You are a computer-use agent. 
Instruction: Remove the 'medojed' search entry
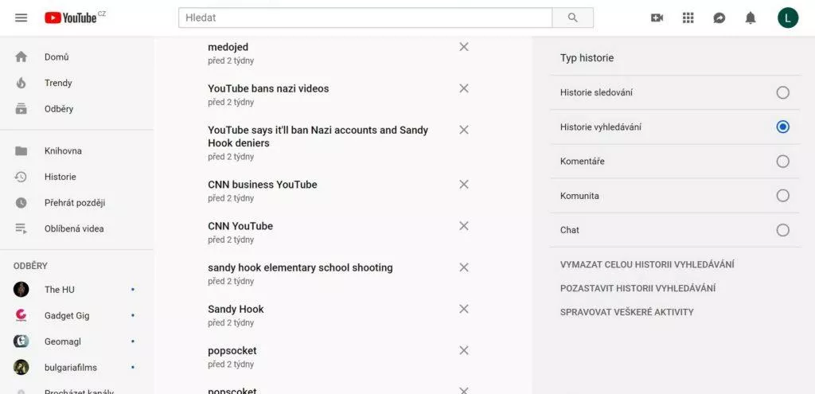click(464, 47)
